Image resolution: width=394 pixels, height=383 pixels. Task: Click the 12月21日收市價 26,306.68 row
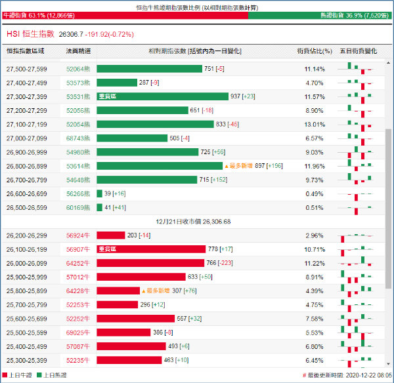(x=193, y=222)
